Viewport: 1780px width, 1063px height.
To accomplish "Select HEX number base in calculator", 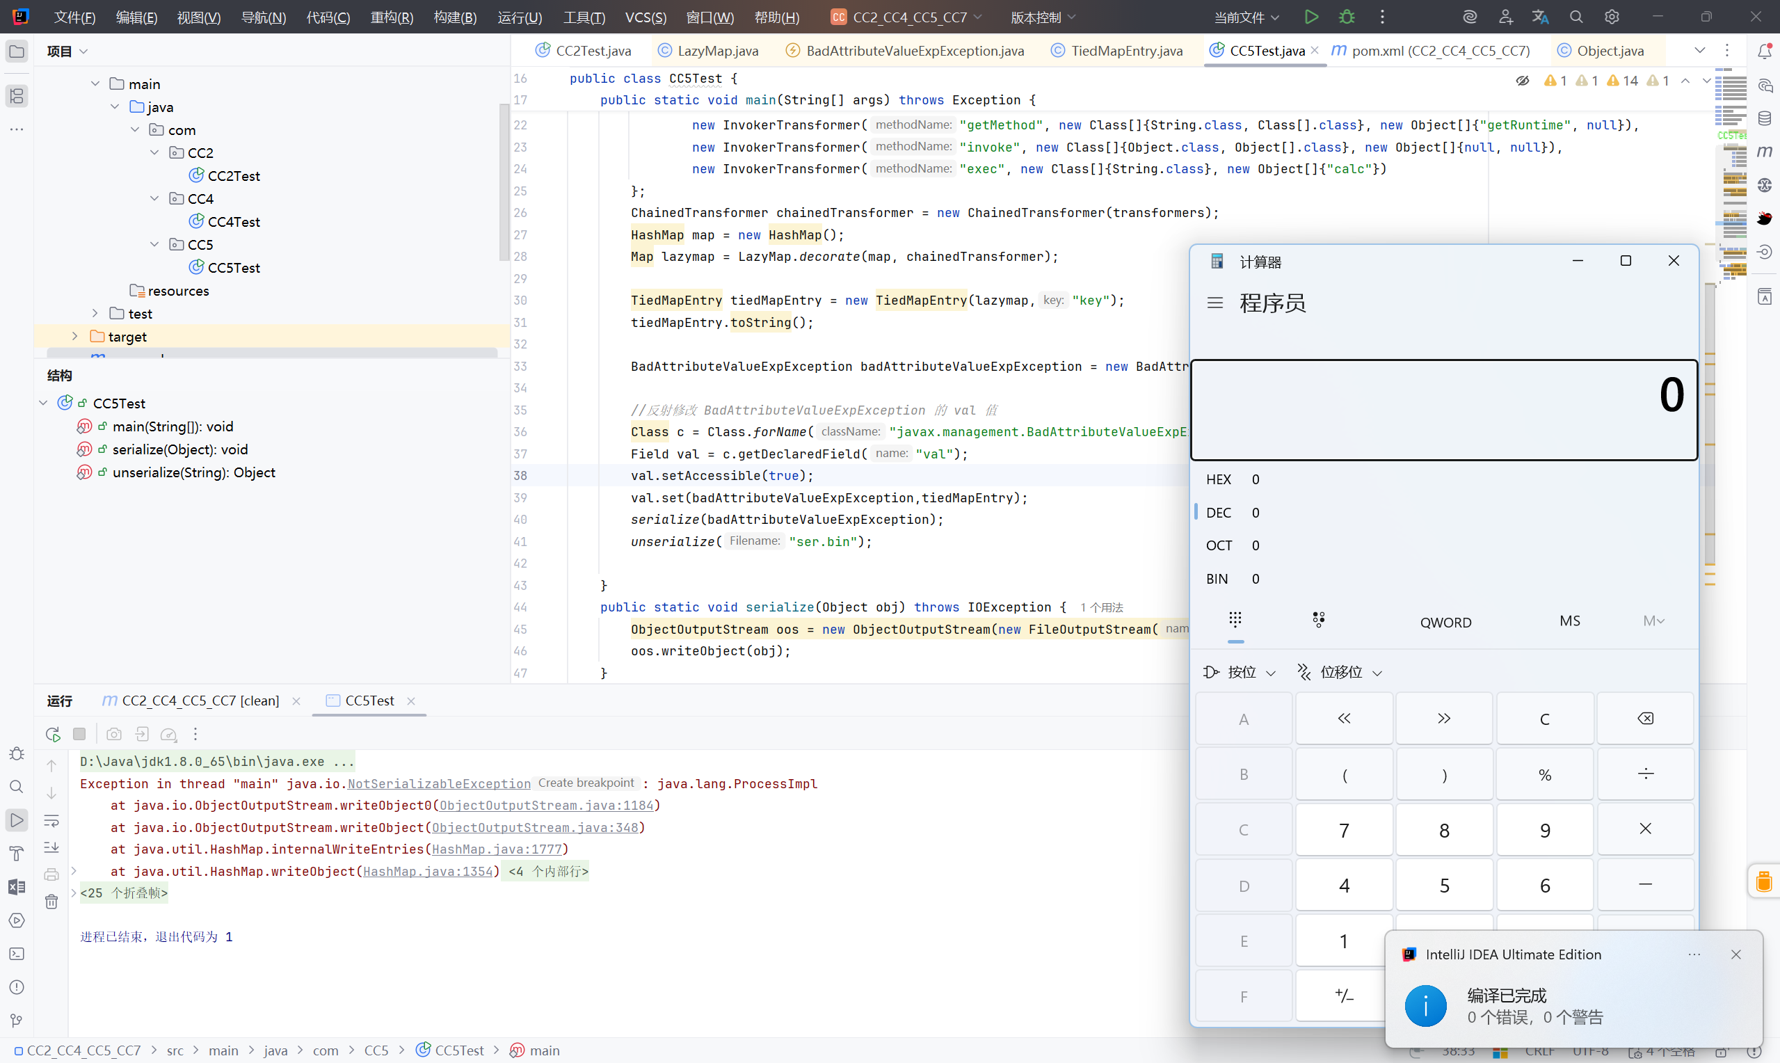I will coord(1219,479).
